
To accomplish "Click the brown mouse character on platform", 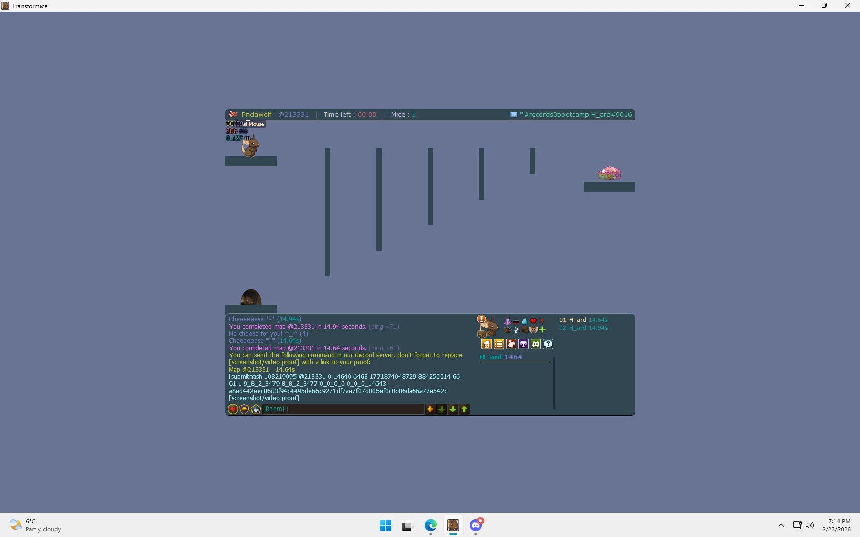I will [250, 147].
